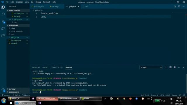Click the compare changes icon in editor toolbar
This screenshot has width=187, height=105.
(175, 6)
